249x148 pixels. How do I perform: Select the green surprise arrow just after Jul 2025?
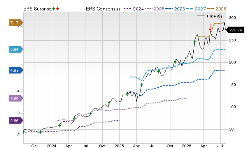[x=158, y=72]
